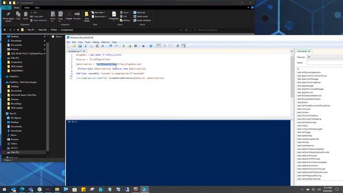Viewport: 343px width, 193px height.
Task: Click the Move to icon in Explorer ribbon
Action: [53, 17]
